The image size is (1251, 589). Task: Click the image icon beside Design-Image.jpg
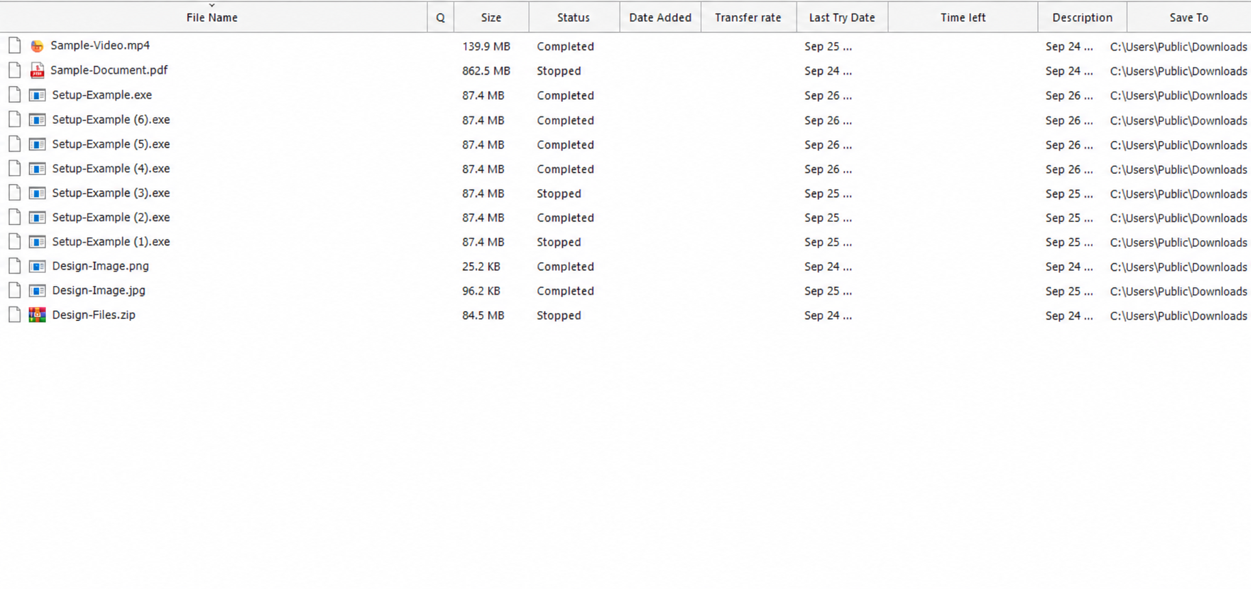point(37,291)
